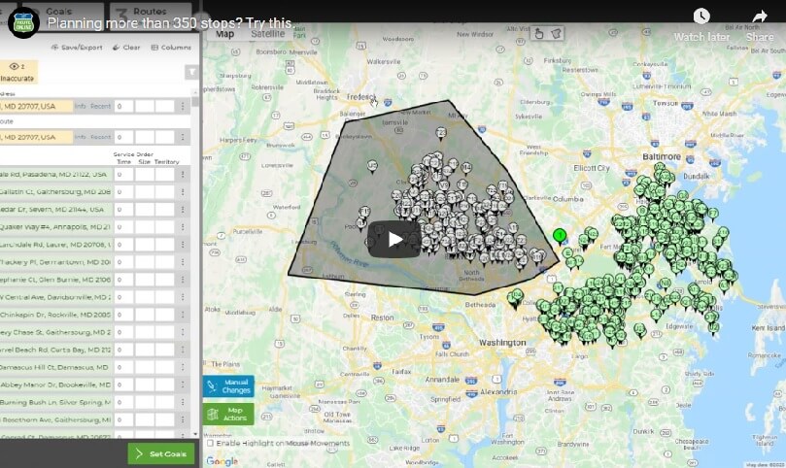Click the Share arrow icon
Image resolution: width=786 pixels, height=468 pixels.
(760, 17)
